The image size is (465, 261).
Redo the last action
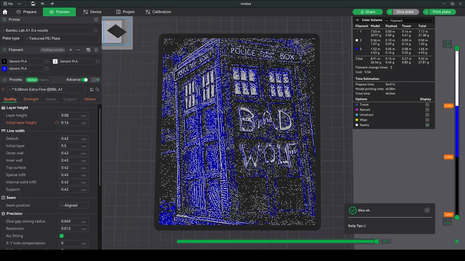tap(52, 4)
